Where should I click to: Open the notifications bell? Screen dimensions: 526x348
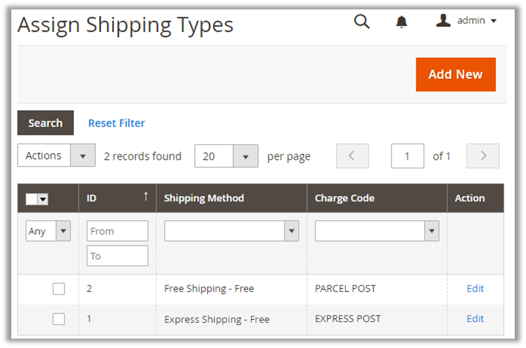(402, 22)
